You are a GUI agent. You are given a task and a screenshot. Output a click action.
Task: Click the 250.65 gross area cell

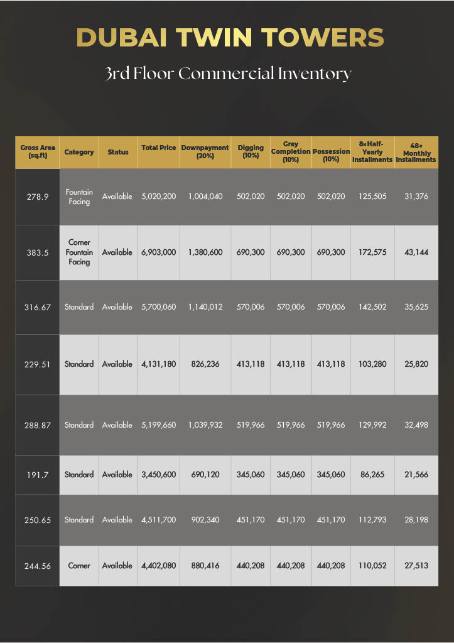(38, 520)
